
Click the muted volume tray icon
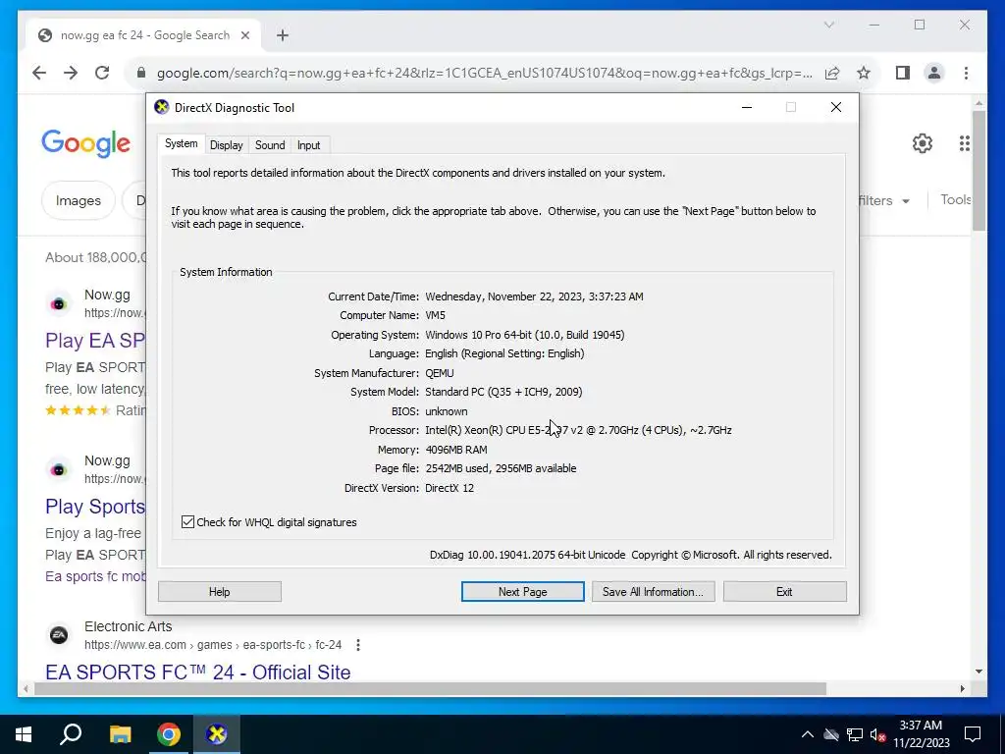click(x=878, y=734)
